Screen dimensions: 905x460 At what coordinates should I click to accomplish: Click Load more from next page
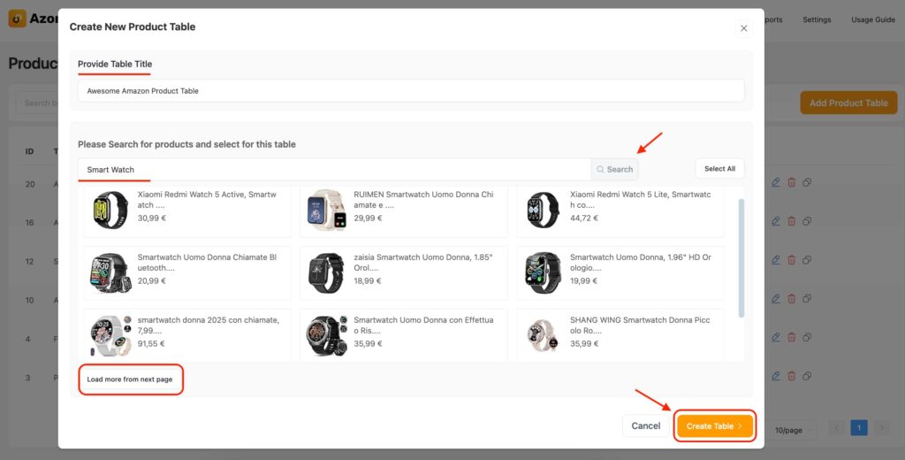[x=130, y=379]
